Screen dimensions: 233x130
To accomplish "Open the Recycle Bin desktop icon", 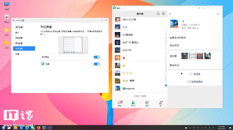I will pos(7,19).
